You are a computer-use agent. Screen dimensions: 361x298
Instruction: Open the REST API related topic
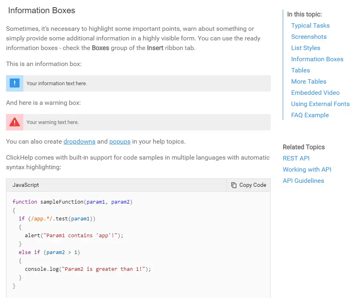click(x=296, y=158)
